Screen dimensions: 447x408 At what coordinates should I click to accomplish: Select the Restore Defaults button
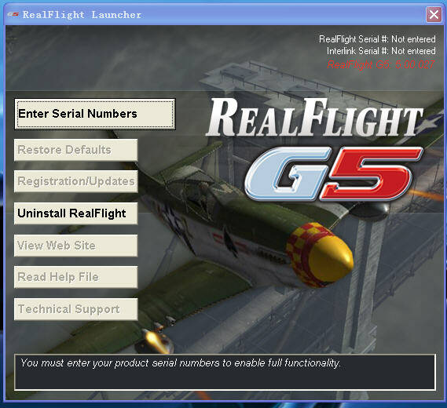pyautogui.click(x=76, y=150)
